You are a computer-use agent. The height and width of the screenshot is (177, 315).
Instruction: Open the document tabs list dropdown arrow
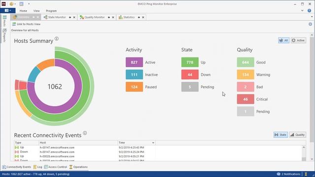pos(312,17)
